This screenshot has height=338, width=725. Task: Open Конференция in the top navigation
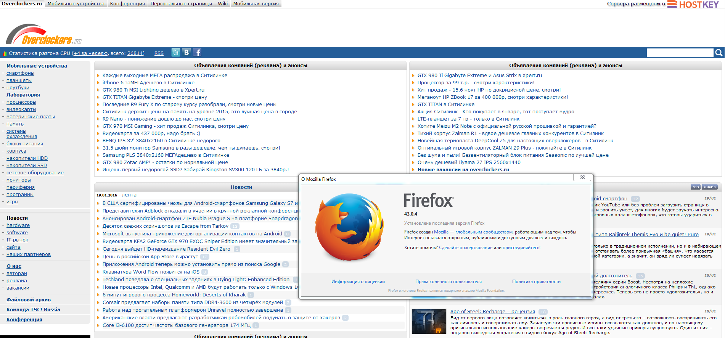127,3
